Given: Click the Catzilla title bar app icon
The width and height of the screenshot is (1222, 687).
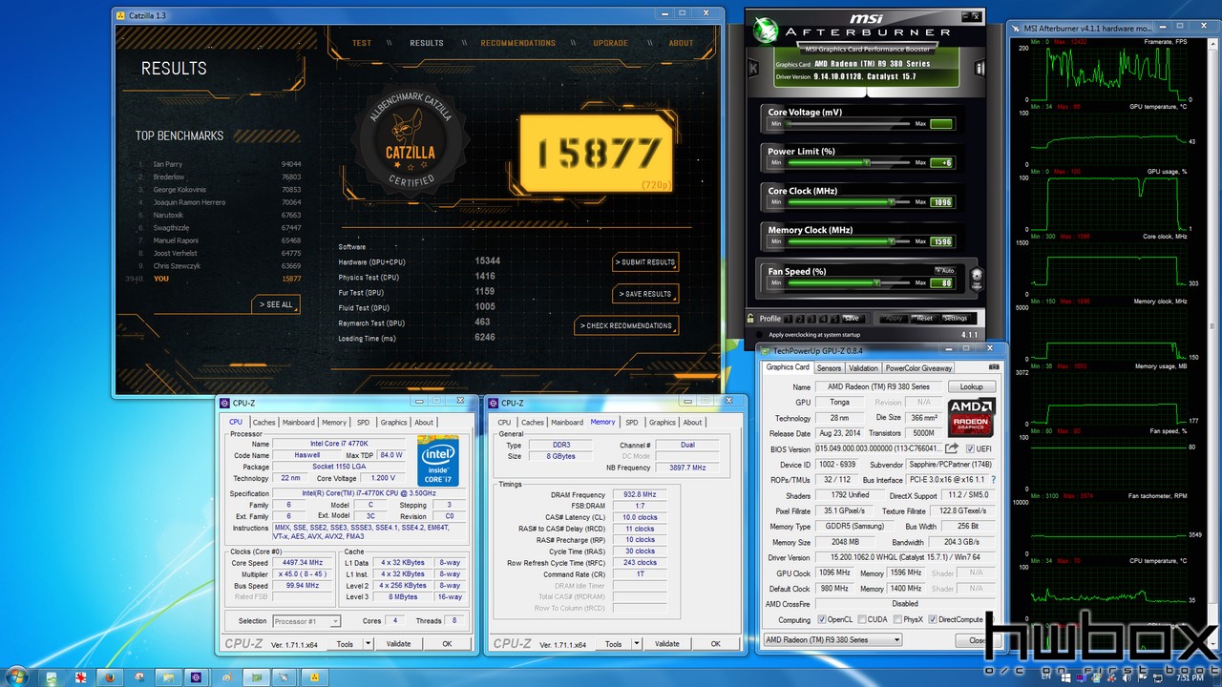Looking at the screenshot, I should click(x=119, y=15).
